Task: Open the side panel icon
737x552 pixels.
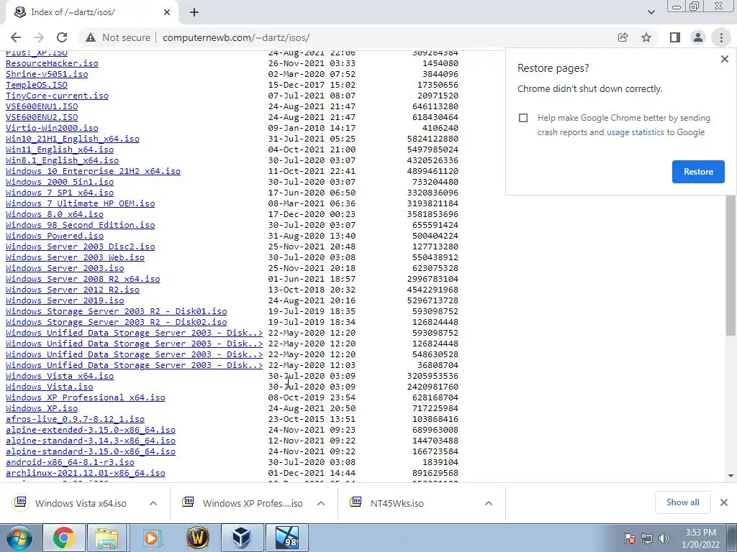Action: point(675,37)
